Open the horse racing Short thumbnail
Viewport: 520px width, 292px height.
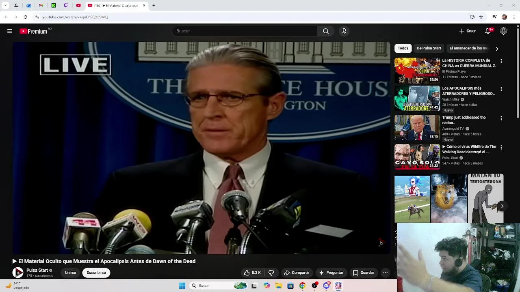412,199
